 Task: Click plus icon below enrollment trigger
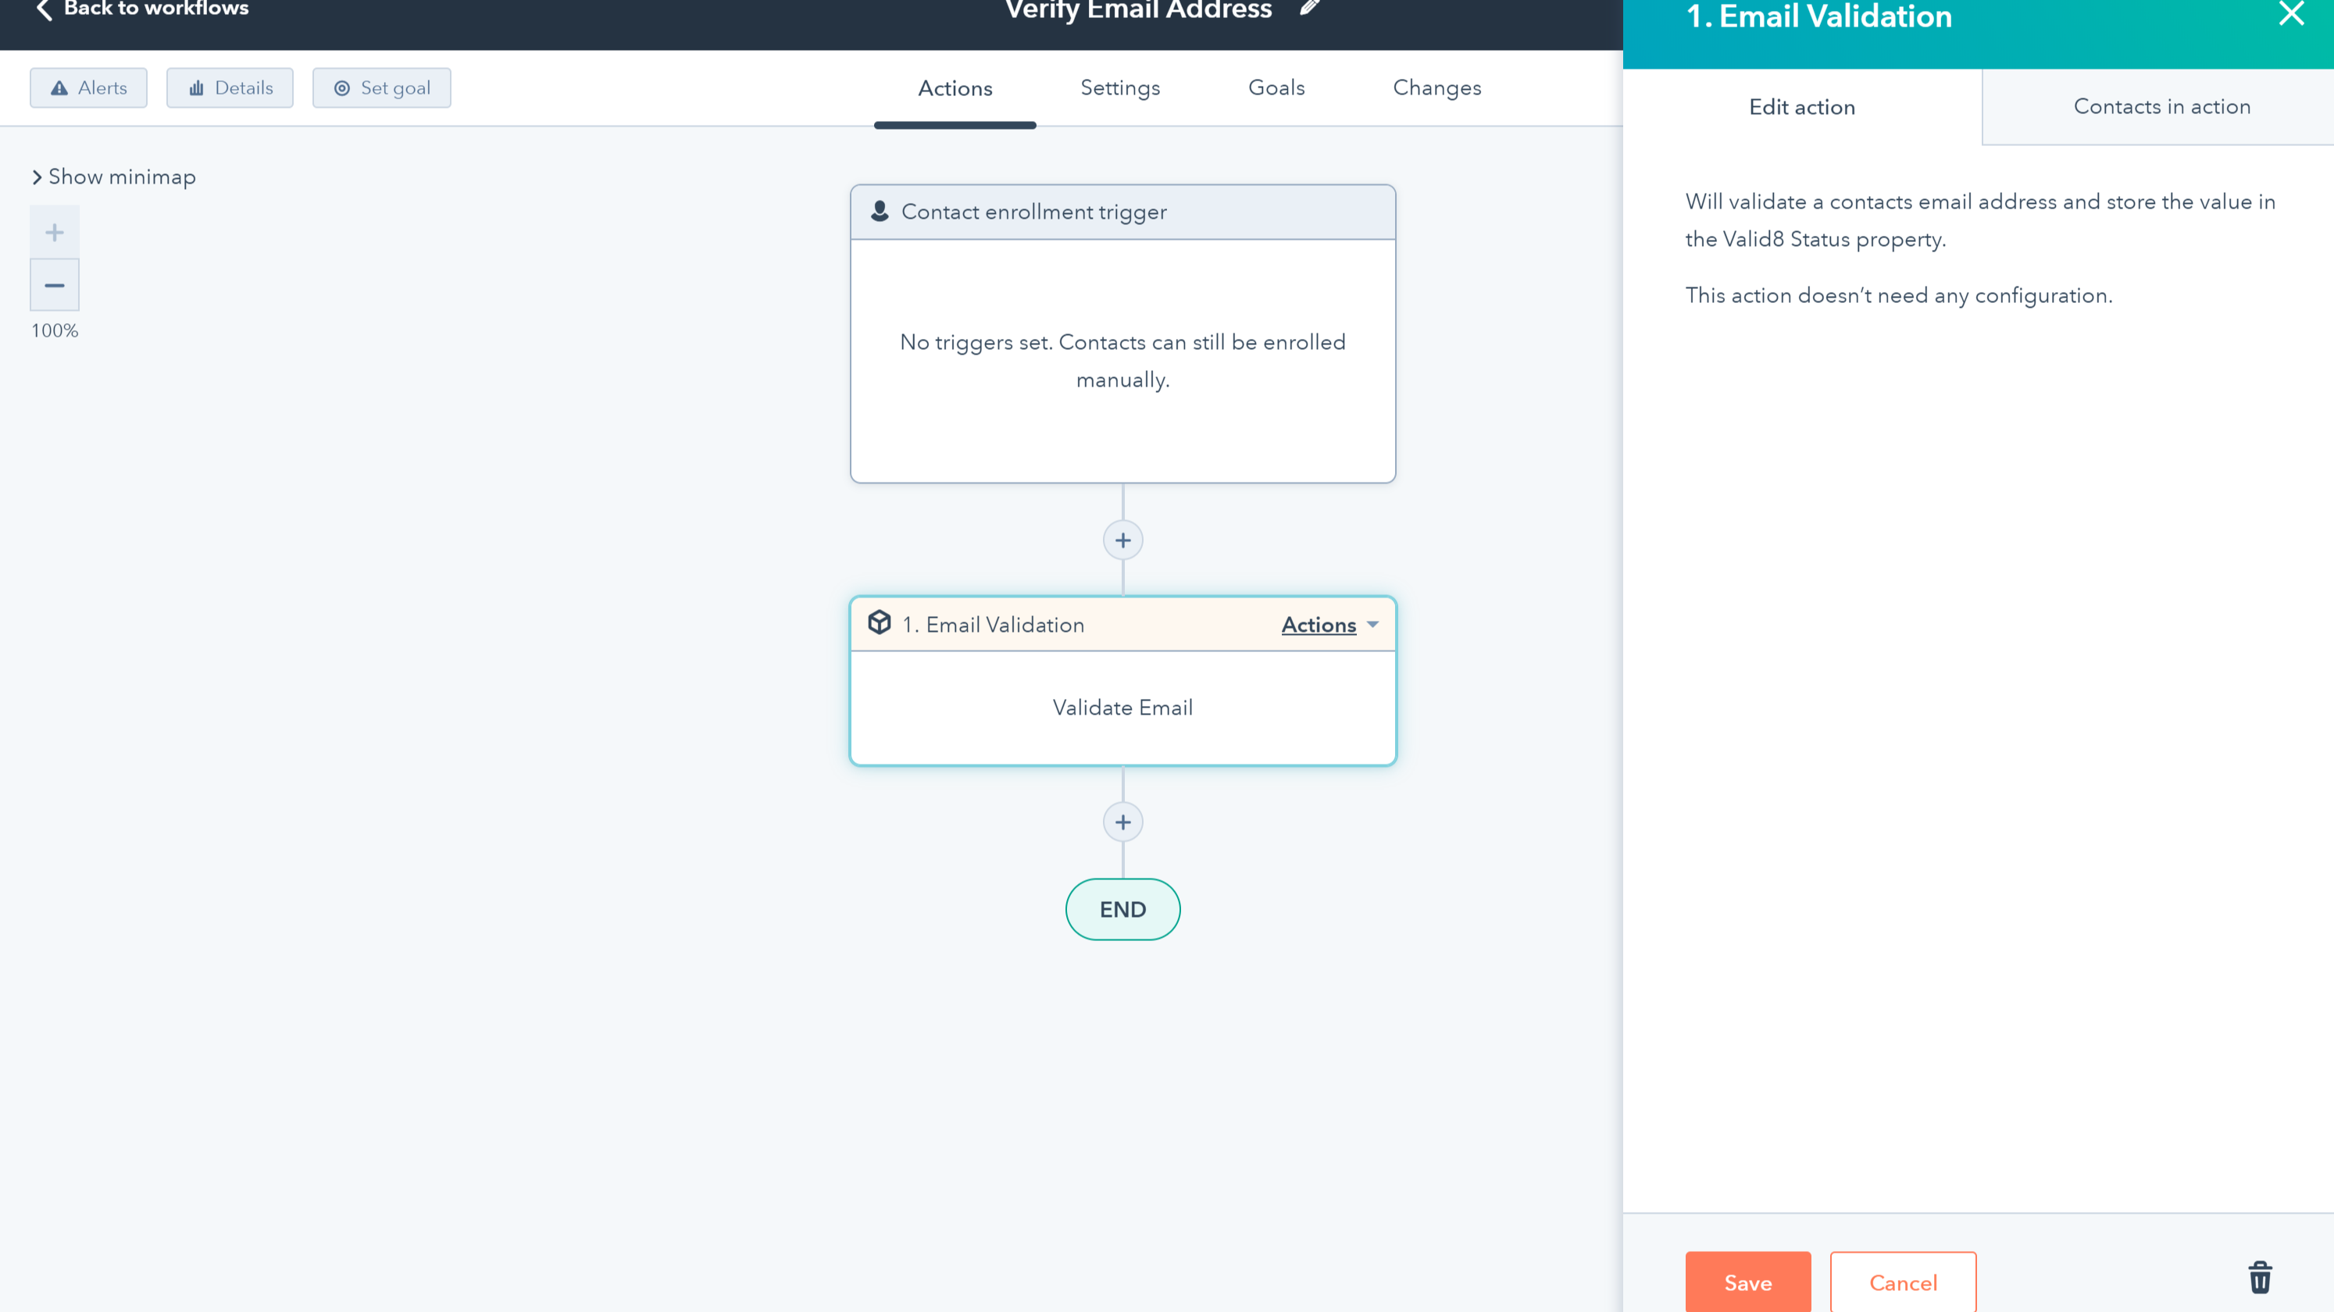click(1122, 540)
